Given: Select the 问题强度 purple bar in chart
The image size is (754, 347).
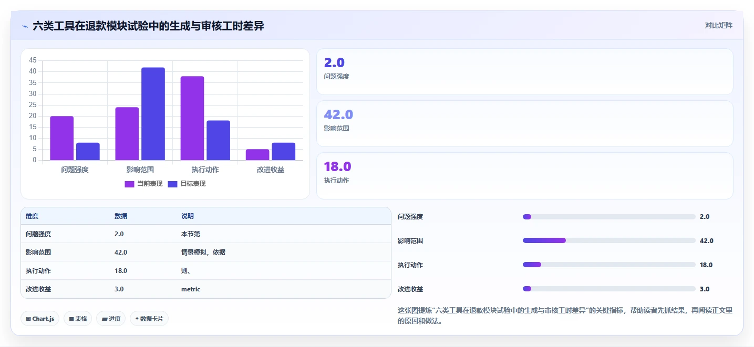Looking at the screenshot, I should pos(62,138).
